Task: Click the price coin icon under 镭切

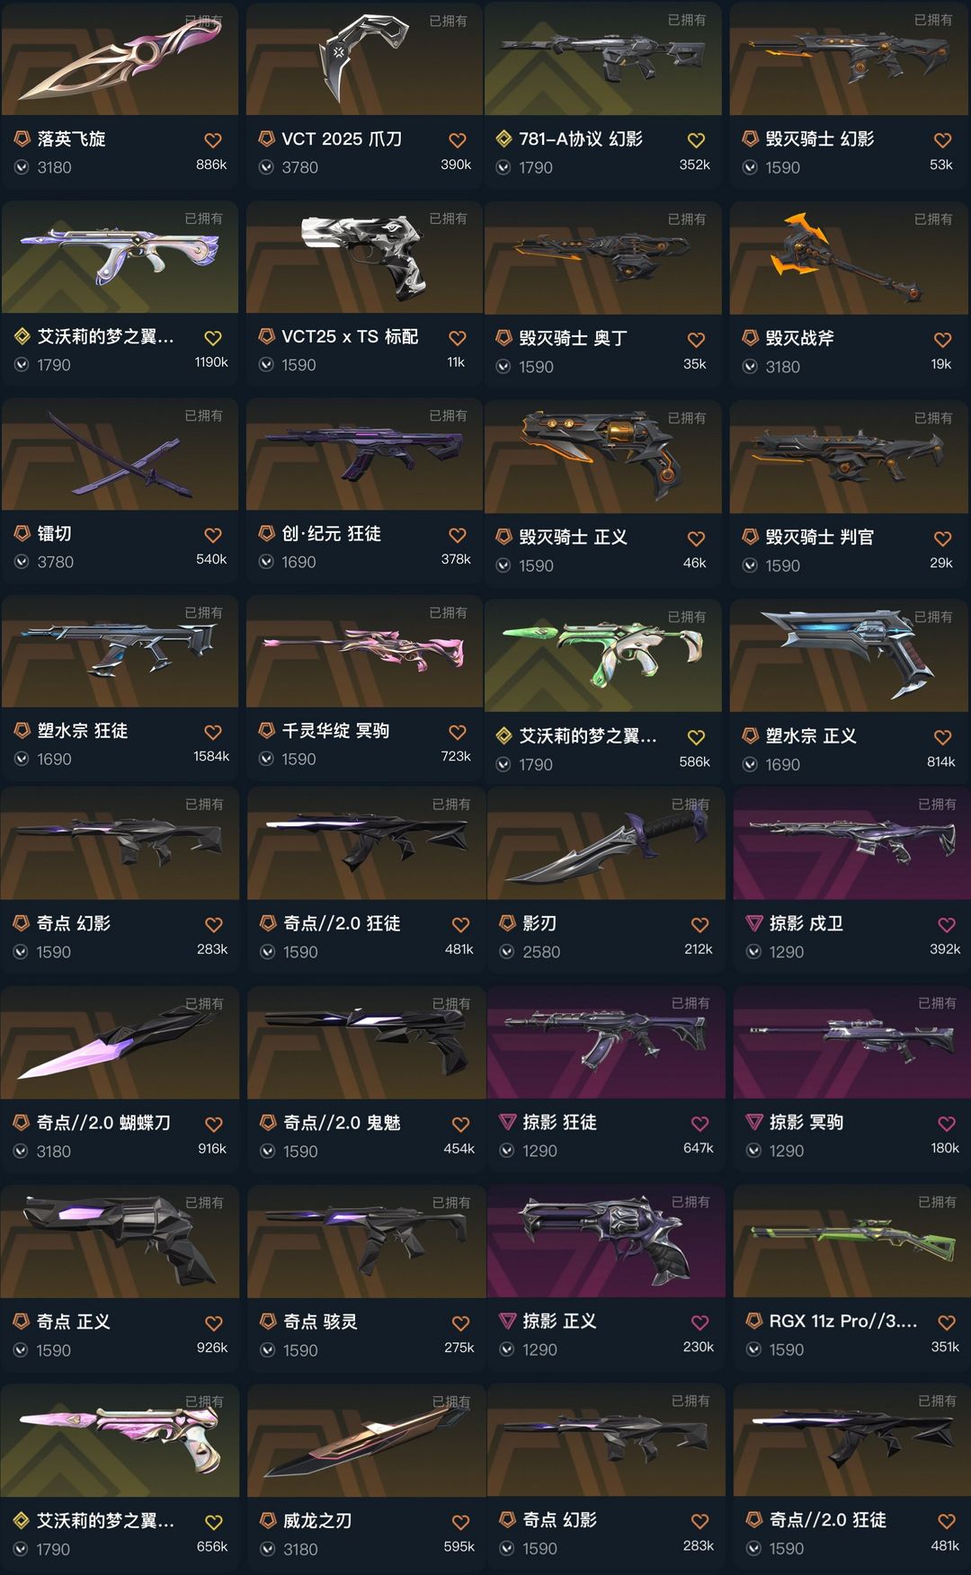Action: click(22, 562)
